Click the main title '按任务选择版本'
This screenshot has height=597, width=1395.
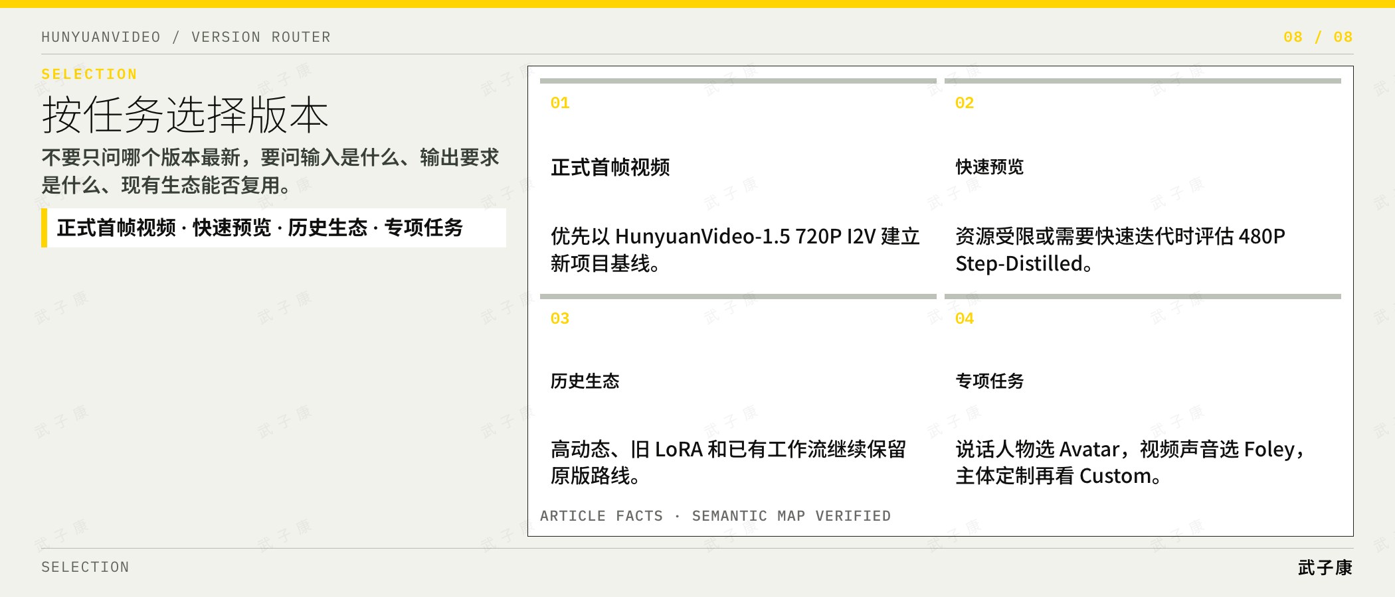tap(185, 115)
